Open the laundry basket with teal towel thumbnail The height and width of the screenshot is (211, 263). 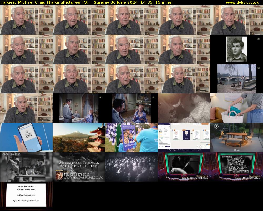(236, 108)
